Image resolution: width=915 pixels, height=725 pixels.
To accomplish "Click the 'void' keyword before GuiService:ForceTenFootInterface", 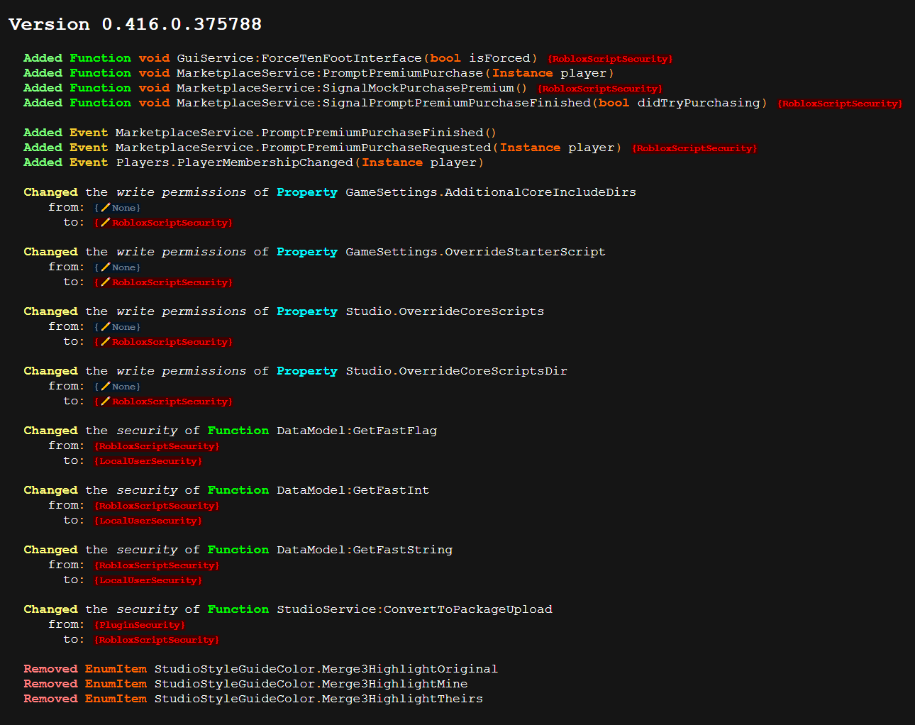I will click(154, 58).
